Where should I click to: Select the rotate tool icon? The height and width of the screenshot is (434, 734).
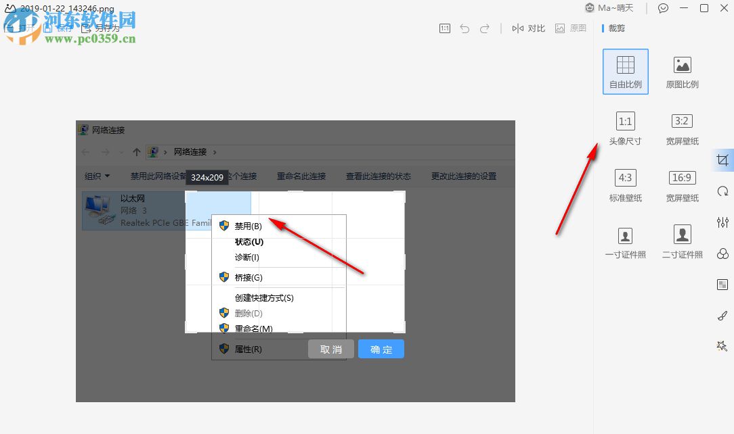[x=722, y=191]
